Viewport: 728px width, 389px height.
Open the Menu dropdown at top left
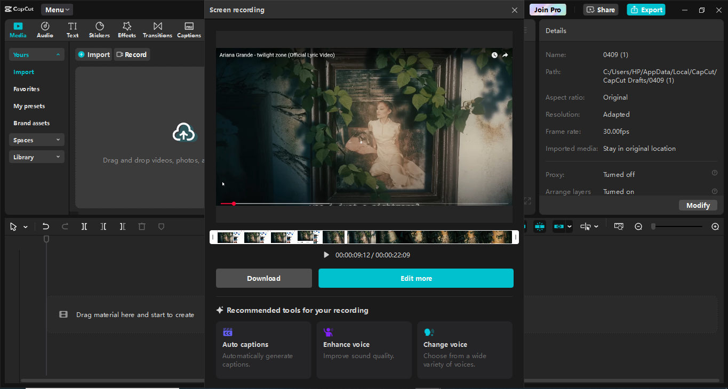[x=56, y=9]
